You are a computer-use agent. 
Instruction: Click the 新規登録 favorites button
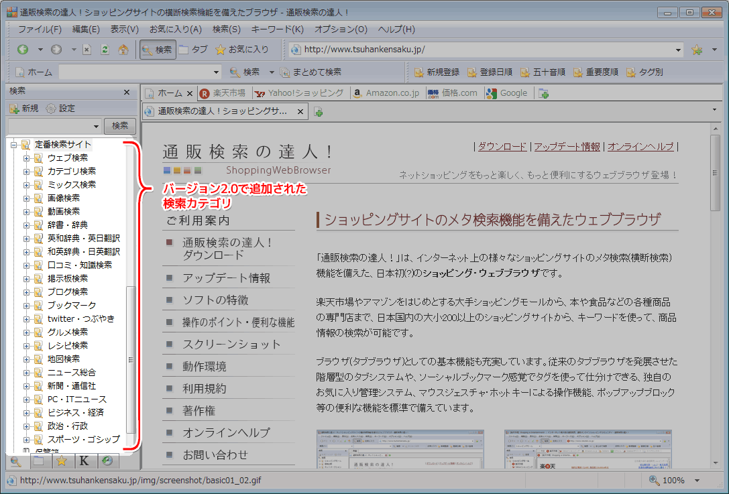pos(437,72)
